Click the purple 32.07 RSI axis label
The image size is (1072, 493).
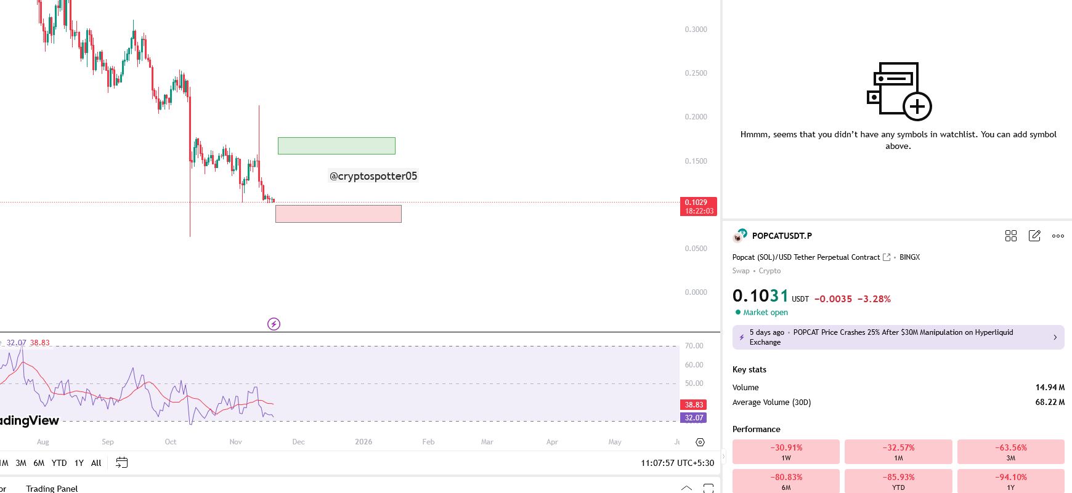694,418
